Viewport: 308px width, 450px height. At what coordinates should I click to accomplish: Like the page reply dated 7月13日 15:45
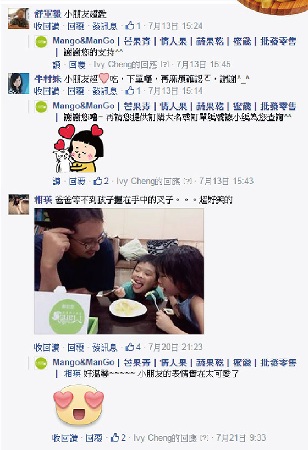(x=57, y=64)
